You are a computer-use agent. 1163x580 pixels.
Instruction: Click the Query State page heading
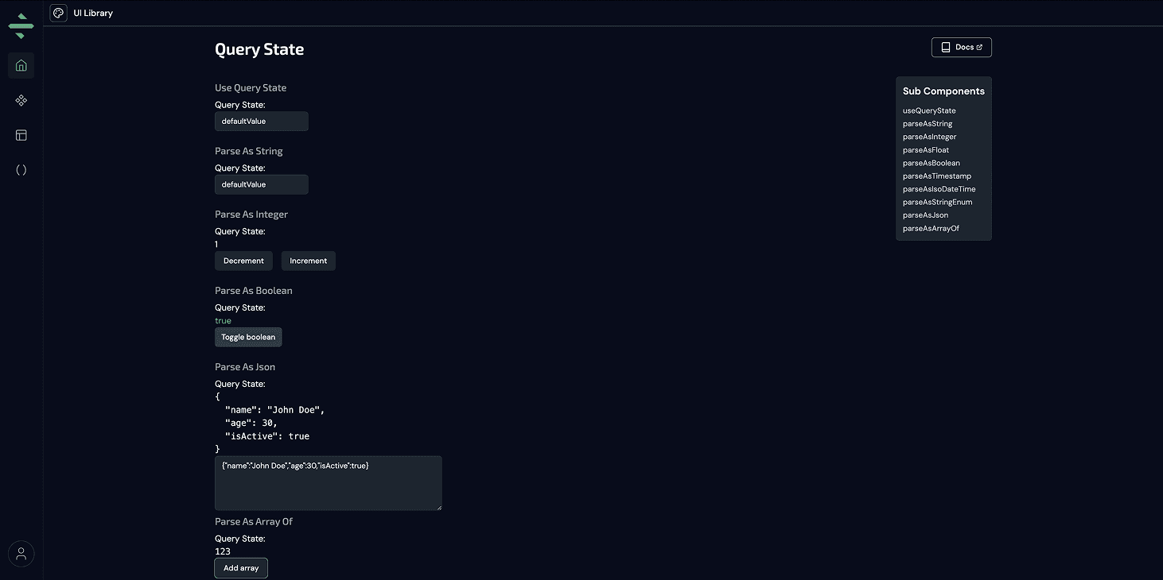point(259,49)
